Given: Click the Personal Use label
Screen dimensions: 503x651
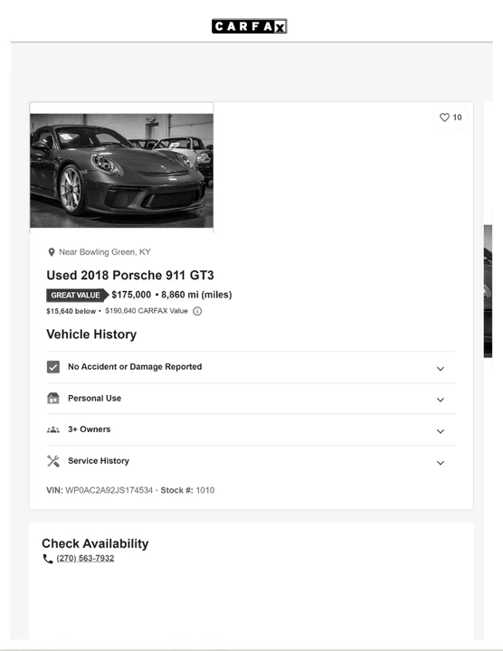Looking at the screenshot, I should click(95, 398).
